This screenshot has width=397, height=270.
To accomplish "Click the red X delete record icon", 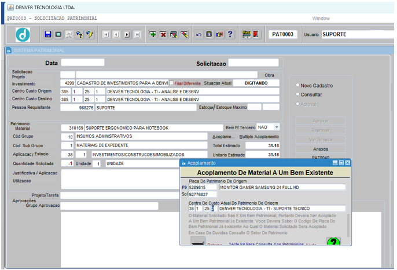I will [x=163, y=35].
